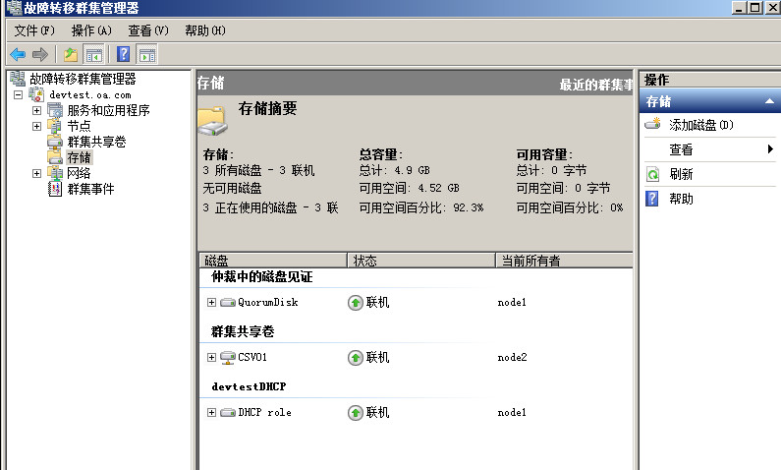781x470 pixels.
Task: Click the 存储 folder icon in tree
Action: click(55, 157)
